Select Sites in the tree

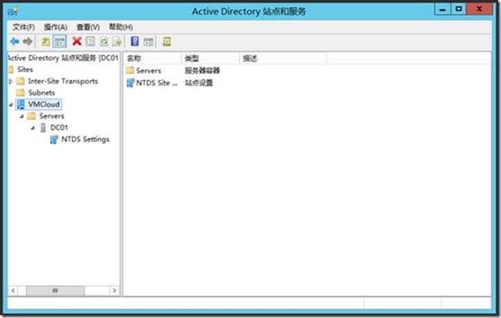[x=25, y=69]
